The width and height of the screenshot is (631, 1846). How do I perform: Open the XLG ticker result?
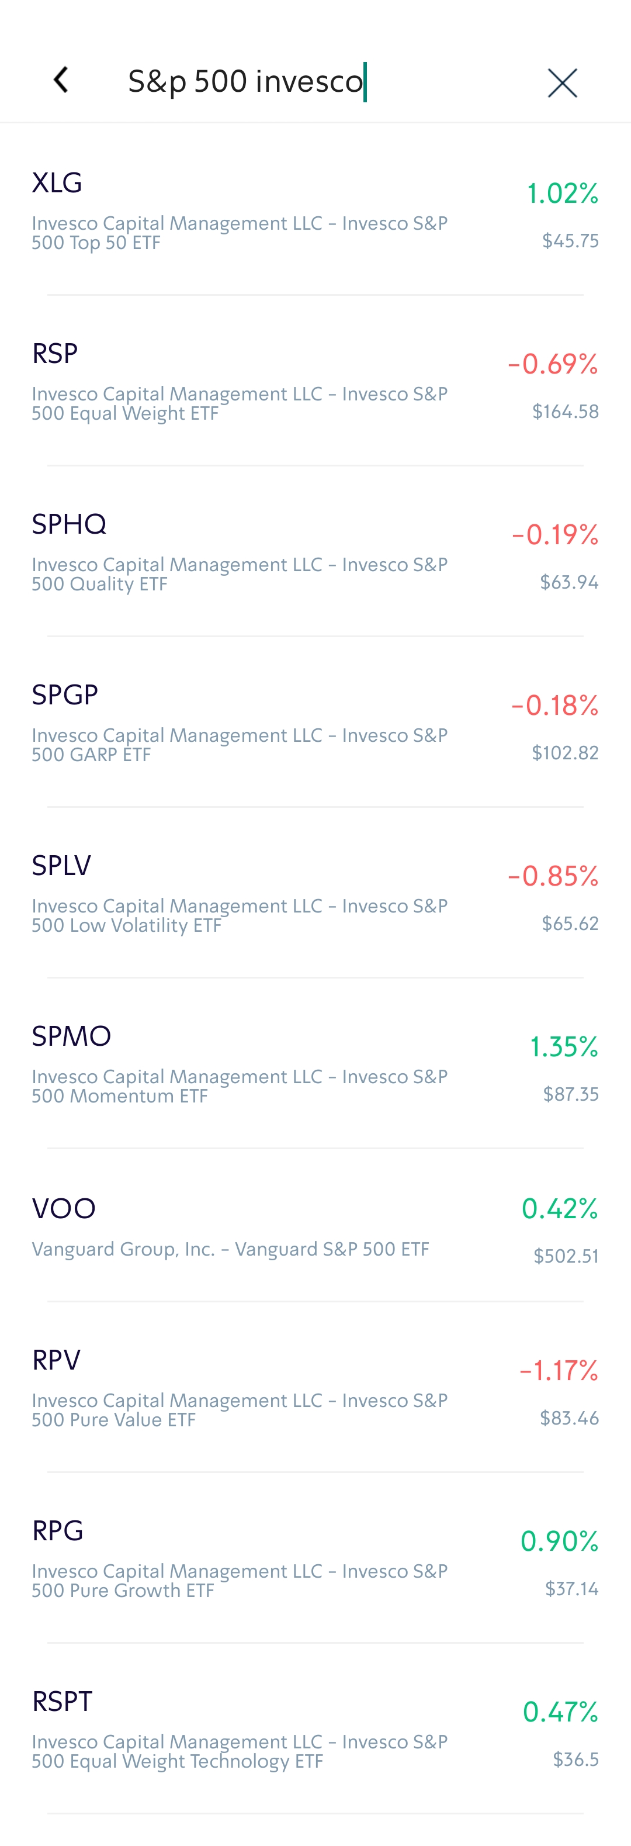tap(239, 210)
